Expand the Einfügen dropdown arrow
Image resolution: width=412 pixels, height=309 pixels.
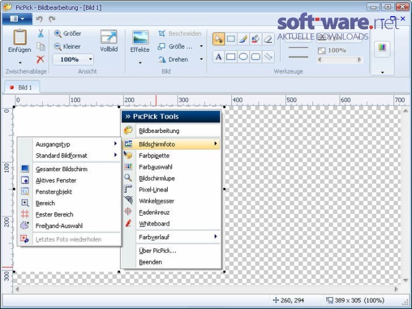[x=20, y=63]
